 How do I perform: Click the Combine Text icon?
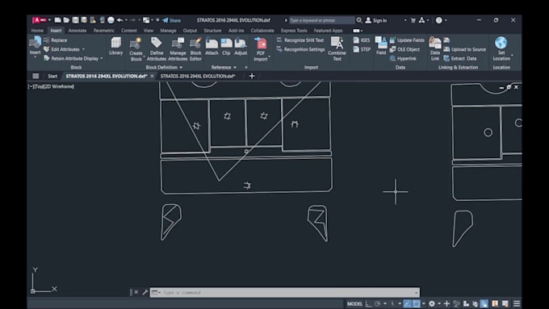pyautogui.click(x=337, y=44)
